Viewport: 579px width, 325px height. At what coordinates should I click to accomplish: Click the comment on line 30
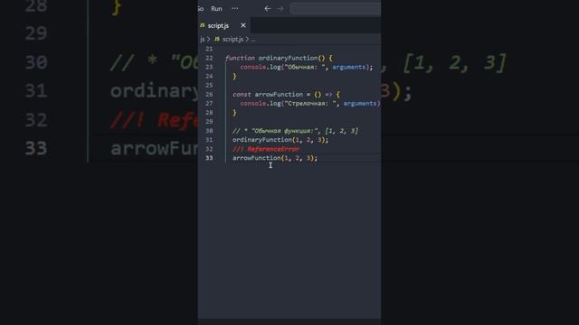(295, 131)
